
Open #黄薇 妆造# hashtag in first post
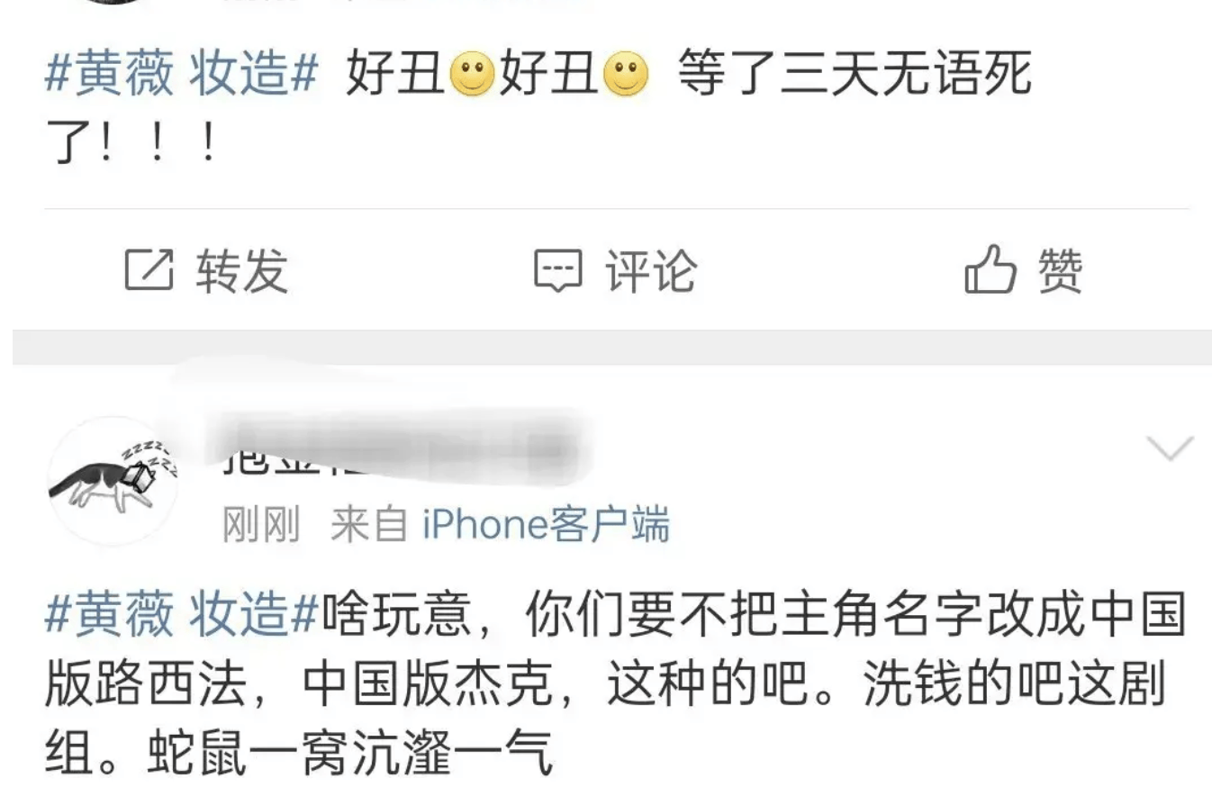pyautogui.click(x=181, y=75)
